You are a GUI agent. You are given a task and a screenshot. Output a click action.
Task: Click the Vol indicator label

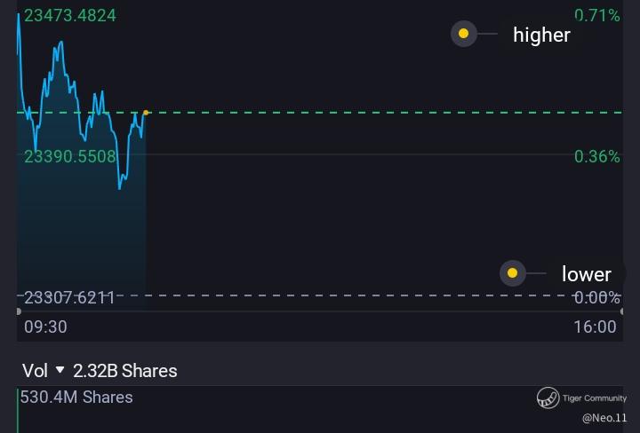click(x=35, y=371)
